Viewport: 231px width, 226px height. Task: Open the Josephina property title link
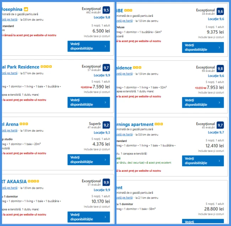(x=12, y=9)
